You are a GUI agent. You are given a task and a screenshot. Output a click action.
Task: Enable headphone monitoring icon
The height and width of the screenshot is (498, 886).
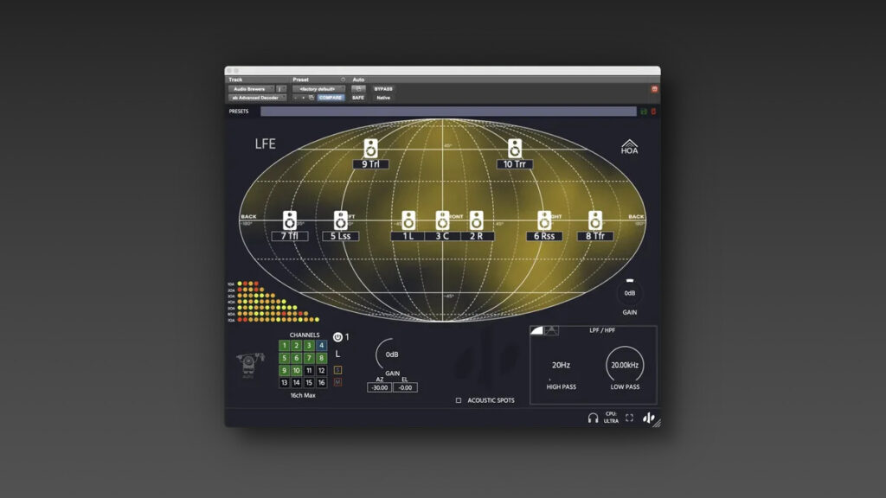tap(593, 418)
